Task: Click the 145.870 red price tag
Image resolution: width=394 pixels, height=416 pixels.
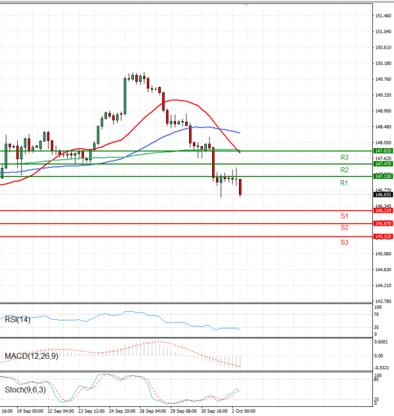Action: 383,224
